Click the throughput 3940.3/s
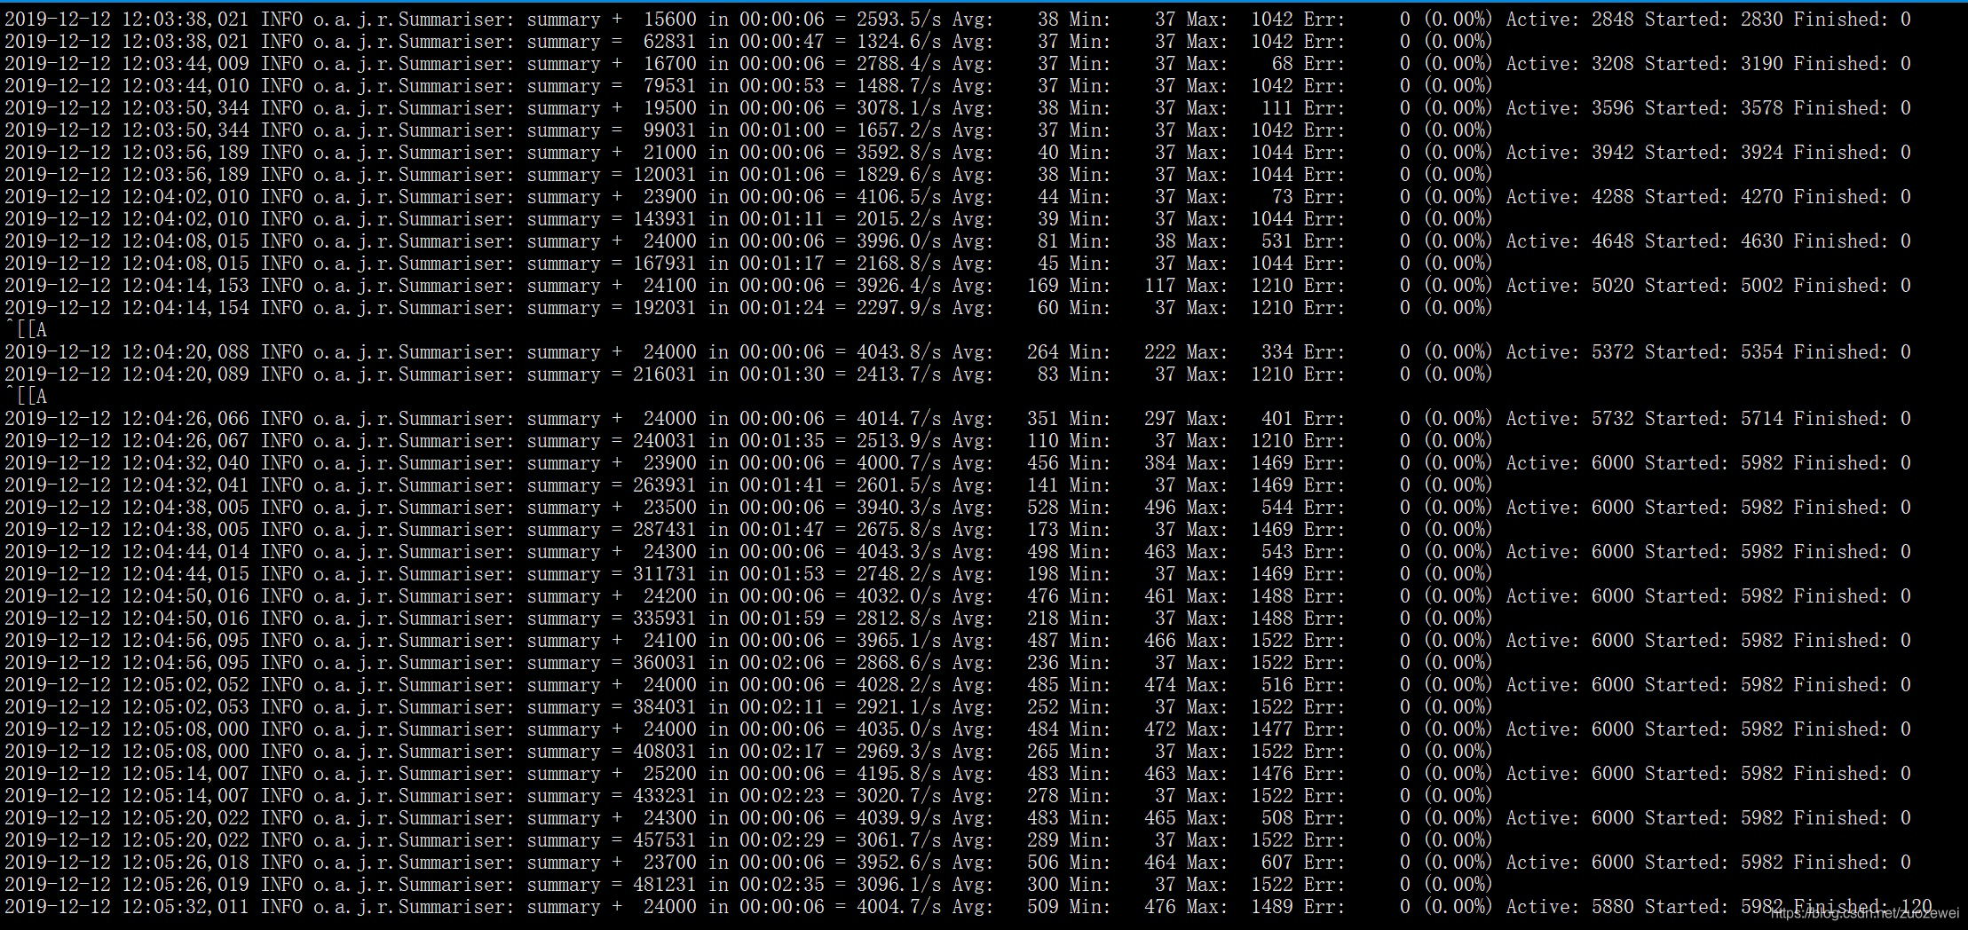 [x=898, y=508]
